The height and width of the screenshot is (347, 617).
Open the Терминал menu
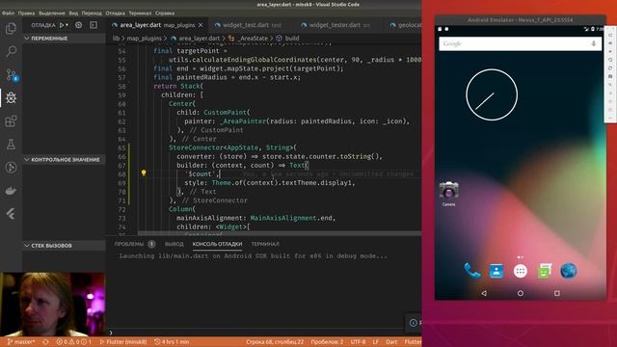pos(140,13)
